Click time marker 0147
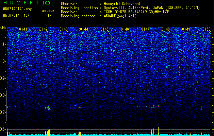This screenshot has height=136, width=214. point(145,29)
